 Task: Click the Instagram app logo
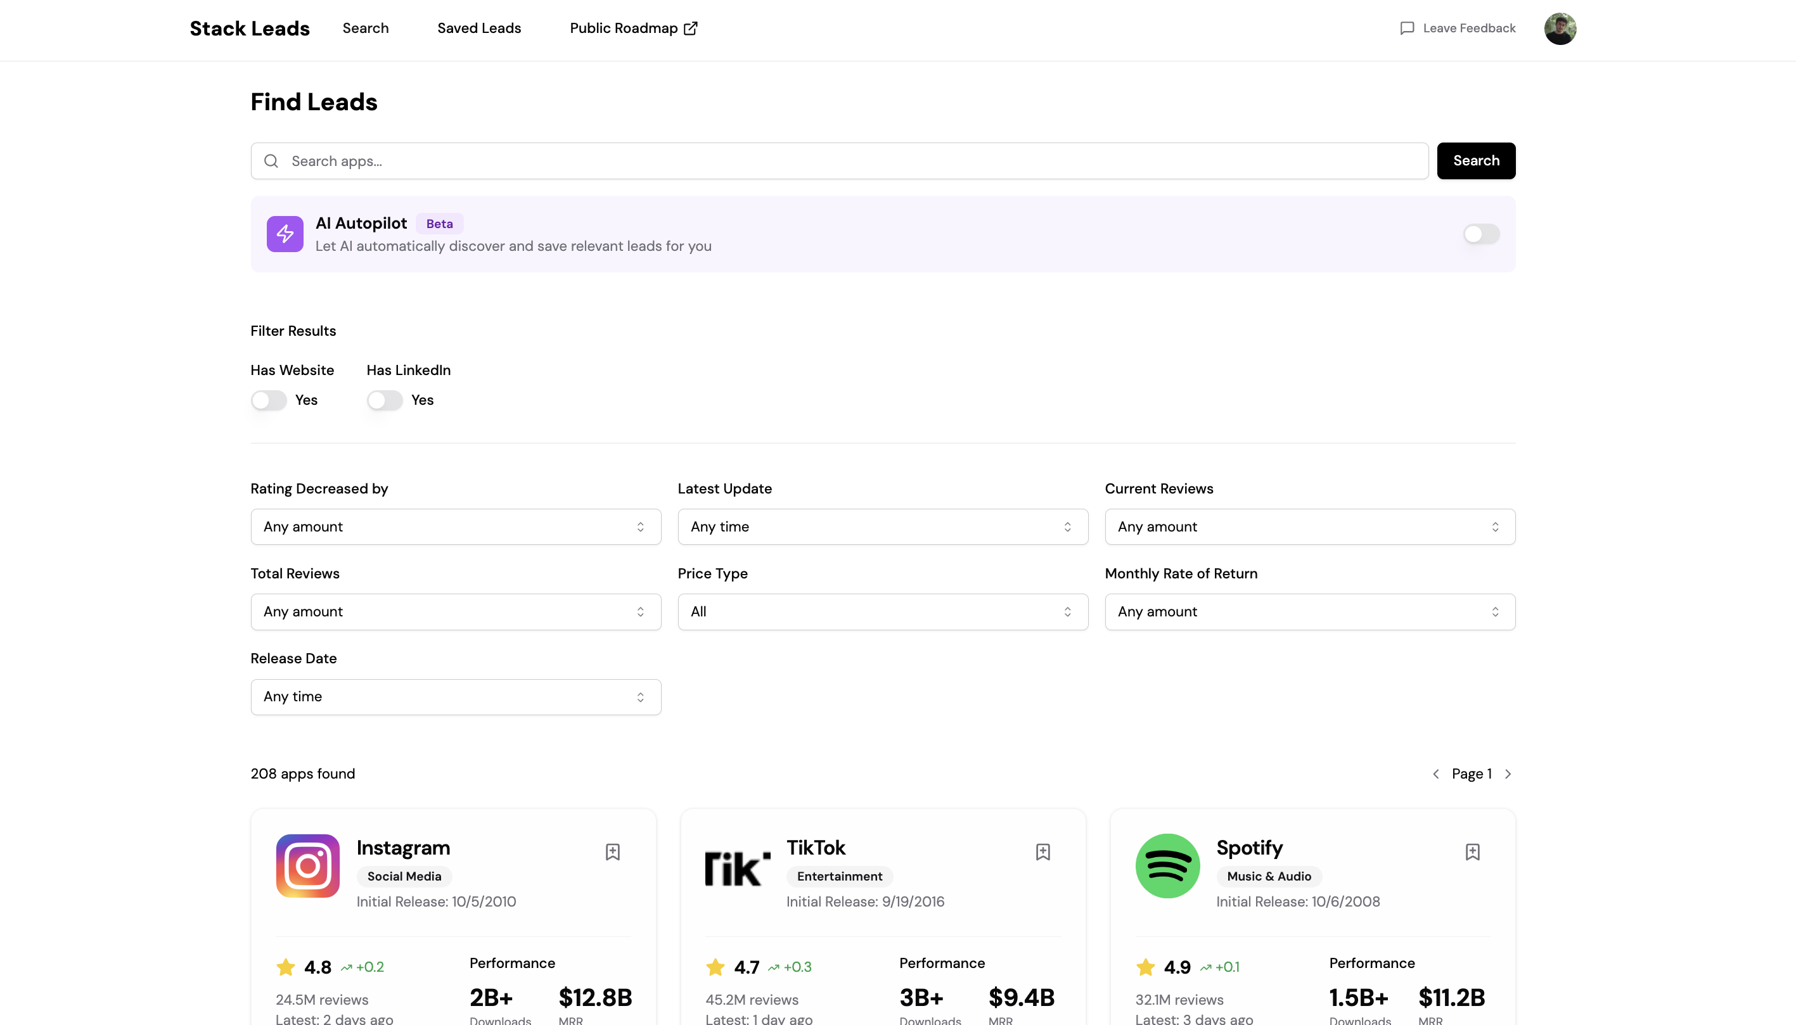[307, 866]
